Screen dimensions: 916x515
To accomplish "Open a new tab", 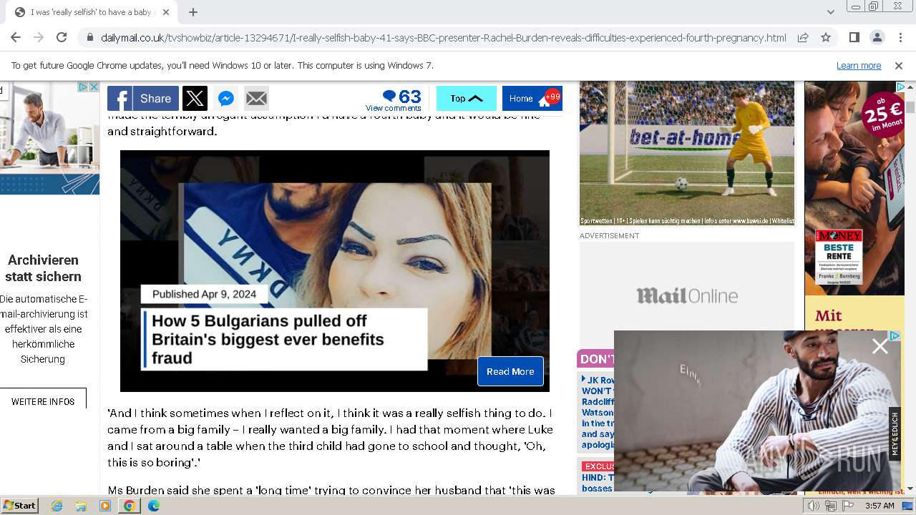I will pos(193,12).
